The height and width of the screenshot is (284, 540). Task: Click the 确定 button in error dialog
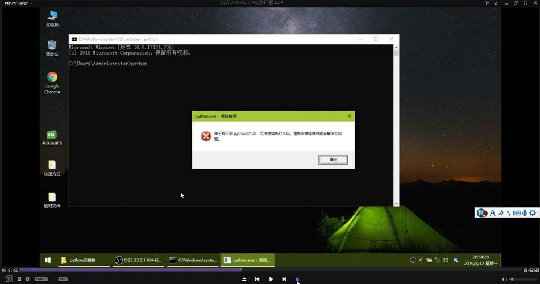[x=333, y=160]
